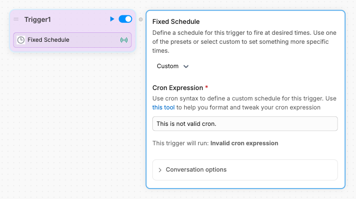Click the Fixed Schedule panel heading
The width and height of the screenshot is (356, 199).
click(x=176, y=22)
